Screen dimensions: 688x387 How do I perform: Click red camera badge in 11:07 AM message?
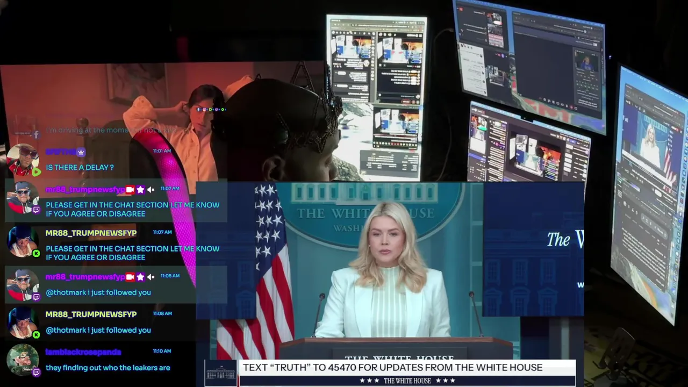(130, 189)
